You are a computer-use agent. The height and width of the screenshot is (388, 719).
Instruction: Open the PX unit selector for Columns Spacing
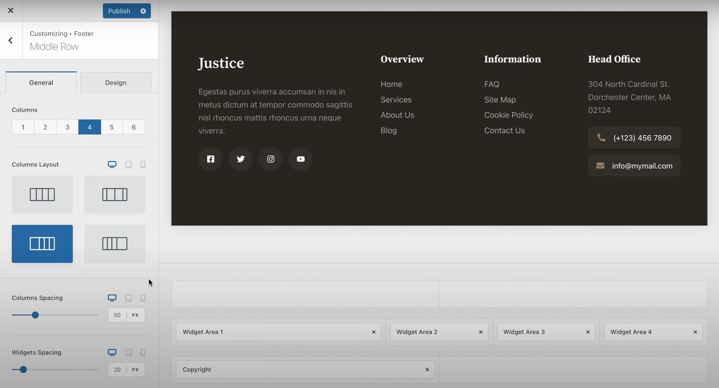tap(135, 315)
